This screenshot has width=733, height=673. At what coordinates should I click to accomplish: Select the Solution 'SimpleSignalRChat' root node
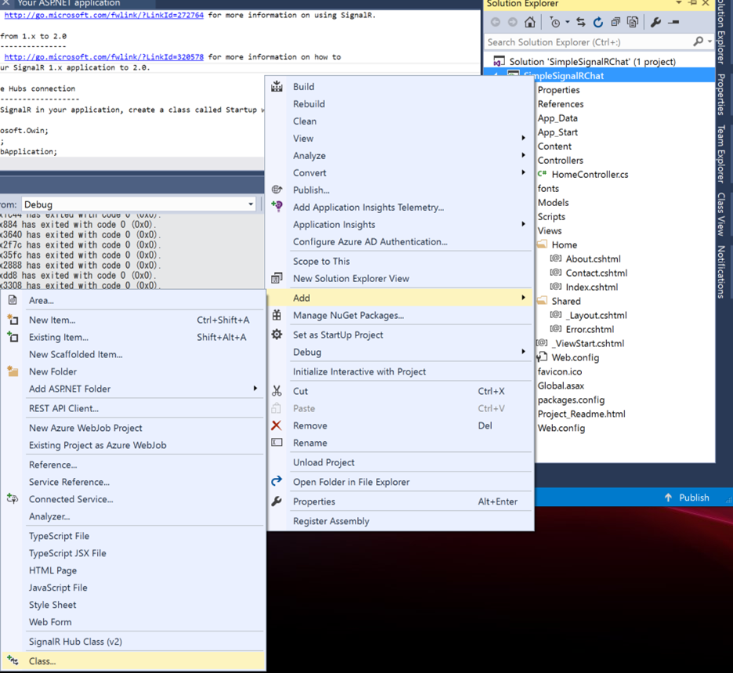pos(592,61)
